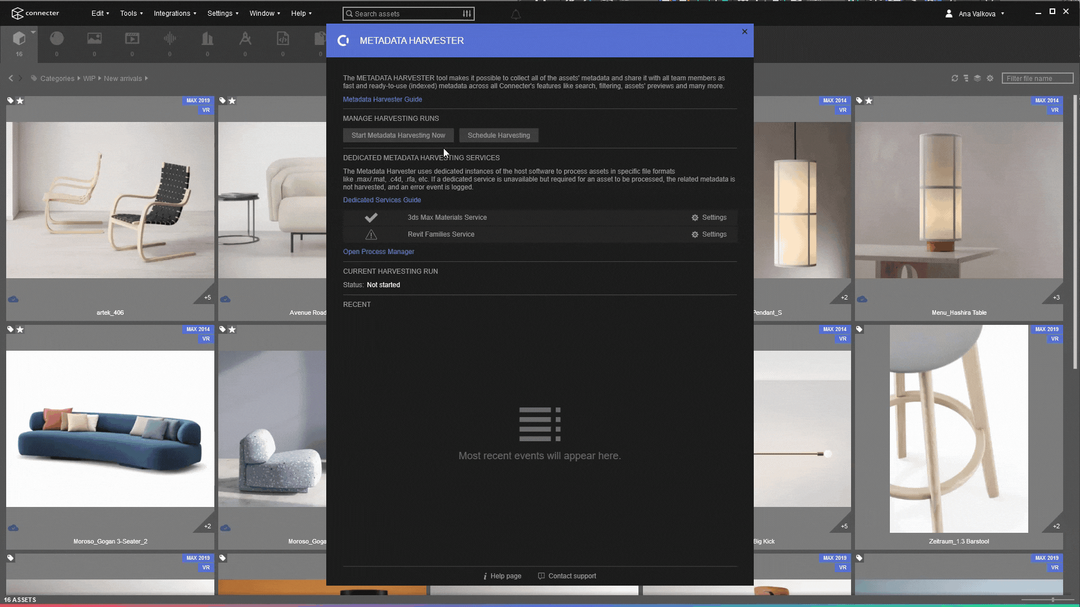The height and width of the screenshot is (607, 1080).
Task: Select the Zeitraum_1.3 Barstool thumbnail
Action: 959,429
